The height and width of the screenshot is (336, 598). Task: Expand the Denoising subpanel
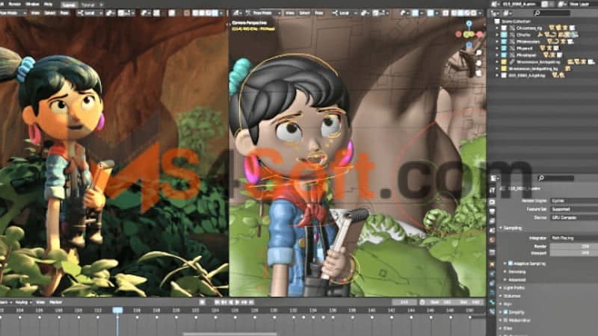click(506, 272)
